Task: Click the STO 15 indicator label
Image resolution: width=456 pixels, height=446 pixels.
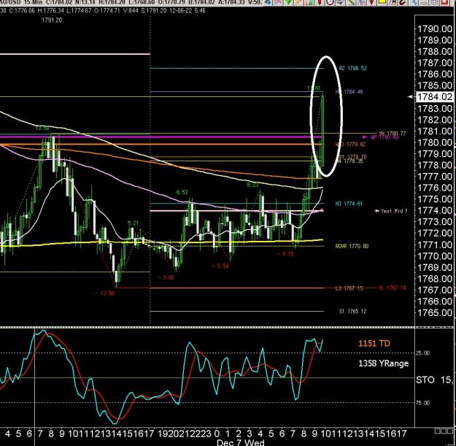Action: tap(436, 380)
